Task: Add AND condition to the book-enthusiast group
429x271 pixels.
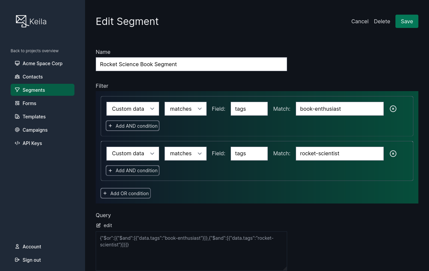Action: coord(133,126)
